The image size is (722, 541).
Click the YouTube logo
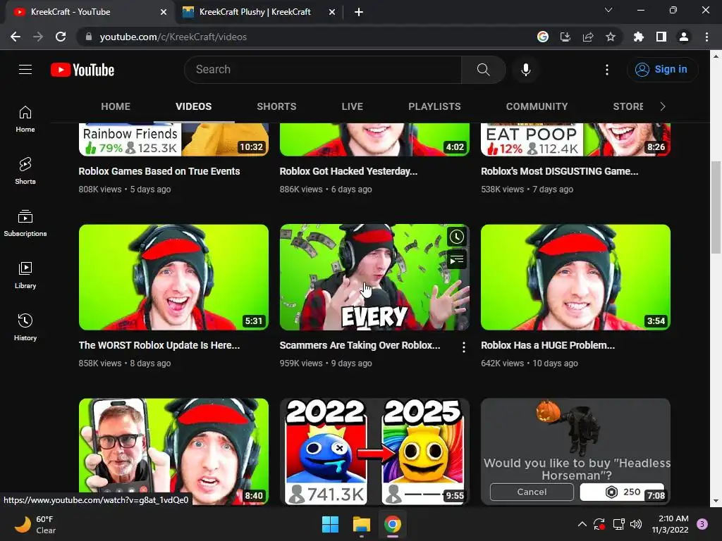click(x=82, y=70)
